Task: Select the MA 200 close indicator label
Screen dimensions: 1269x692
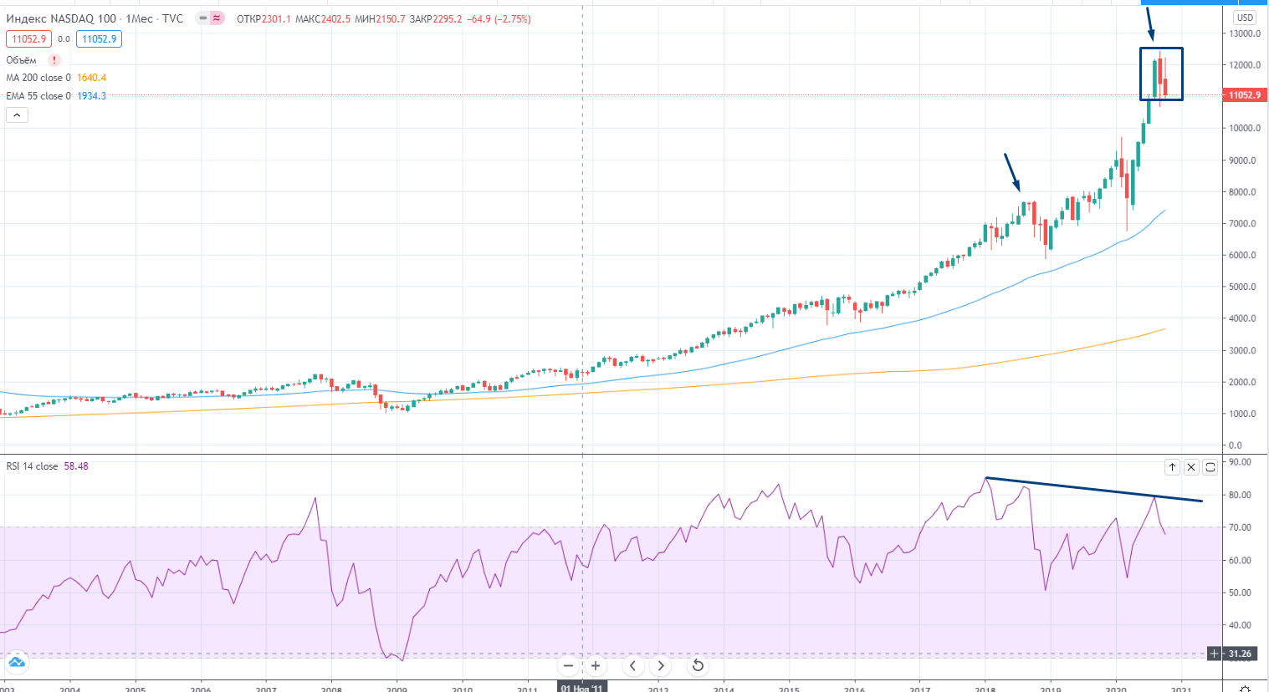Action: pos(38,78)
